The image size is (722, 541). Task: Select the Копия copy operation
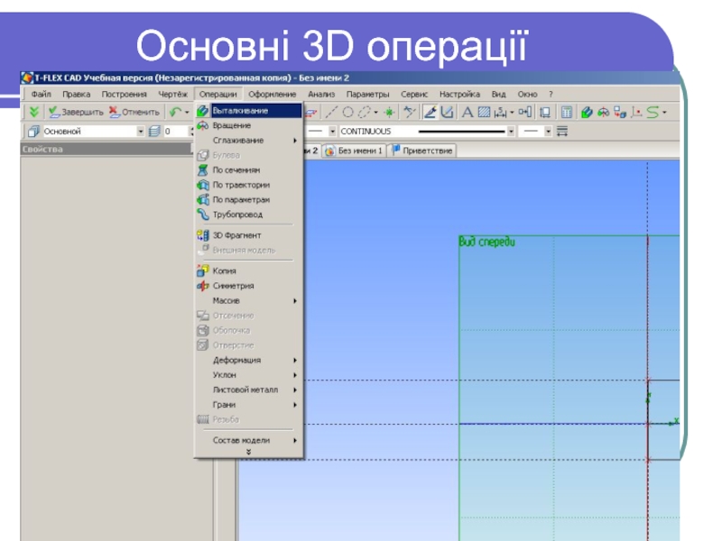tap(224, 270)
